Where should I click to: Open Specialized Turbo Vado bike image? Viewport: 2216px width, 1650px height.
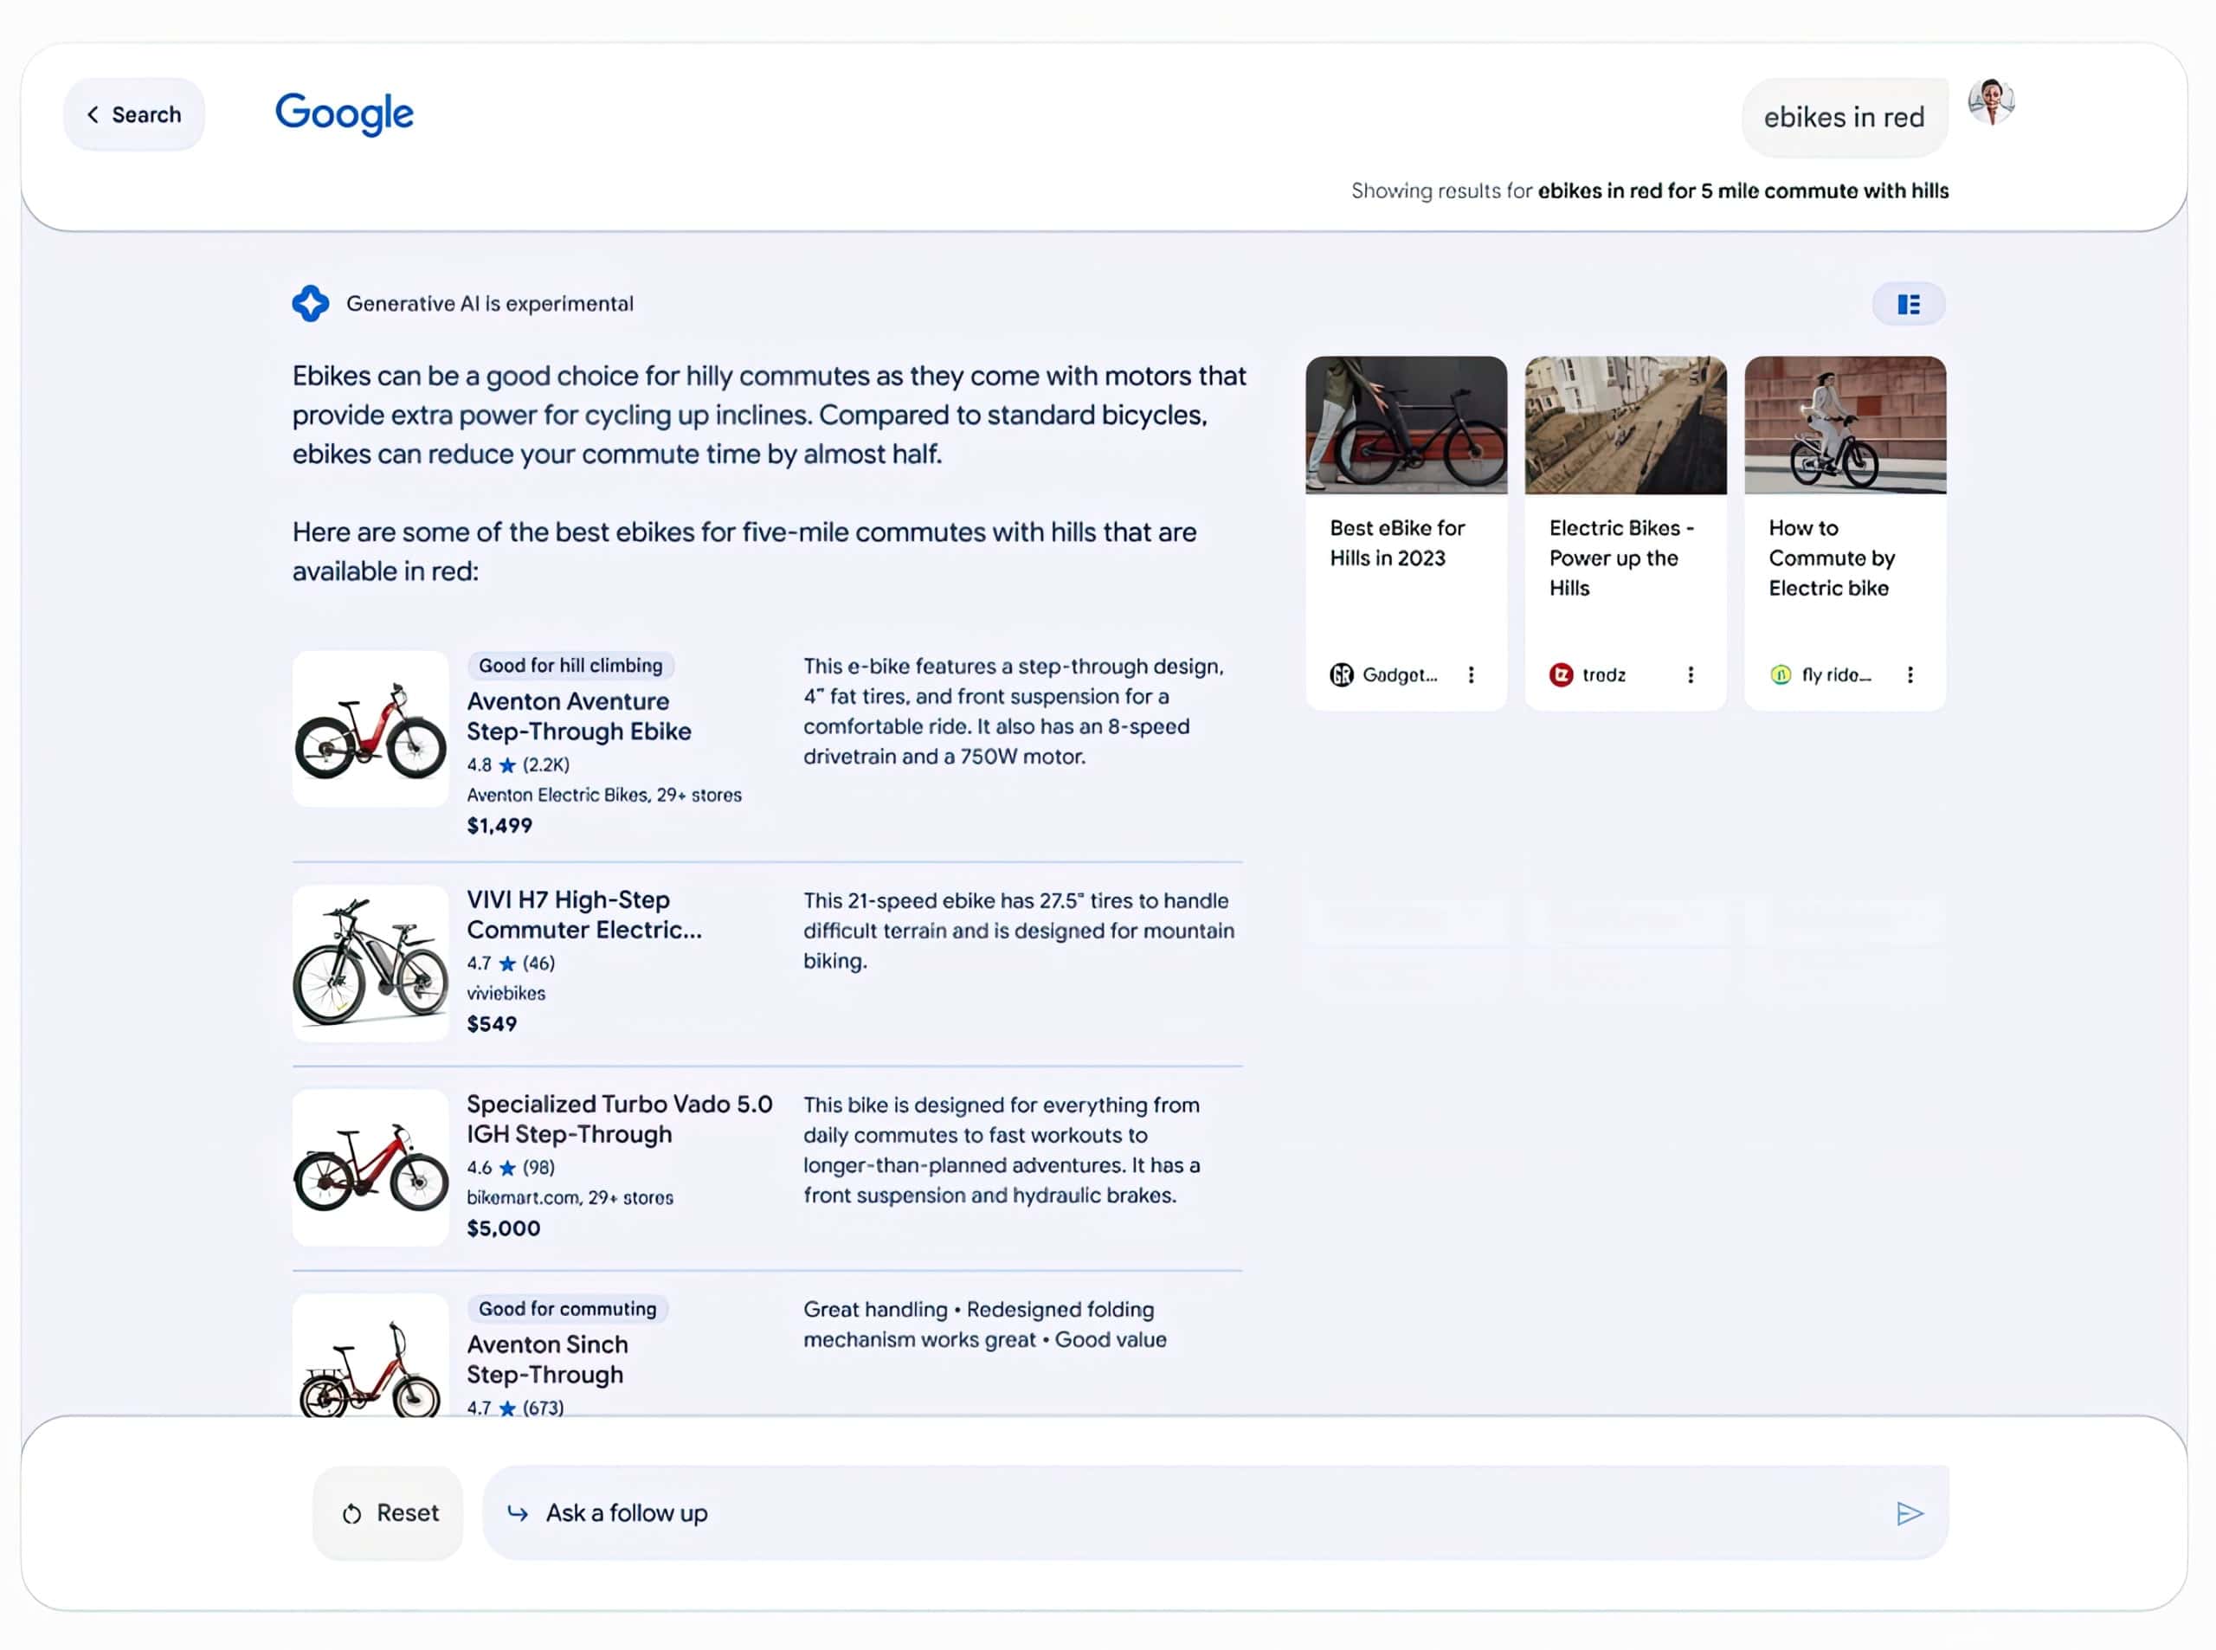(x=370, y=1168)
